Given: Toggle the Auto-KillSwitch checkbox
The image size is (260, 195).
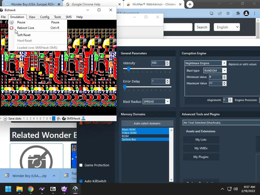Looking at the screenshot, I should (x=81, y=181).
